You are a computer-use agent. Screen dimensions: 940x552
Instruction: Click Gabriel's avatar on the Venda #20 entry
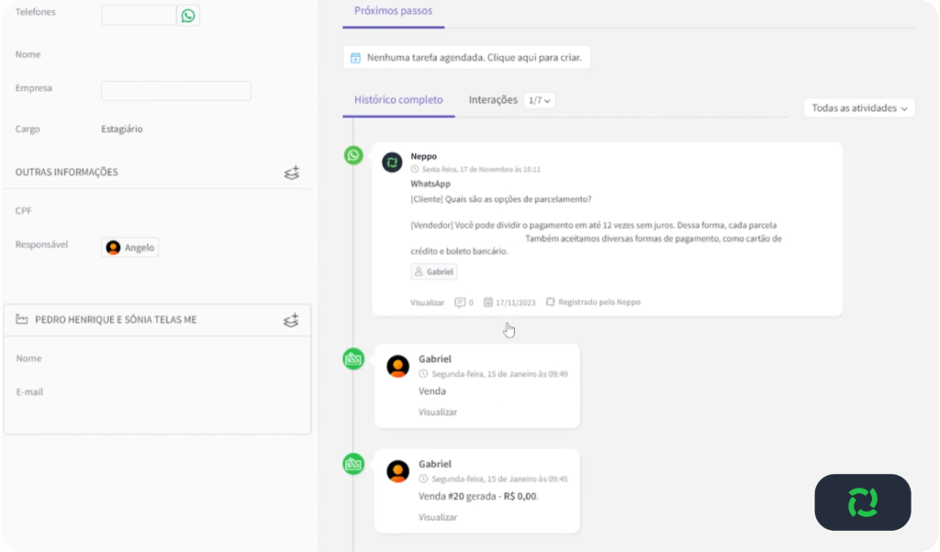(x=398, y=471)
